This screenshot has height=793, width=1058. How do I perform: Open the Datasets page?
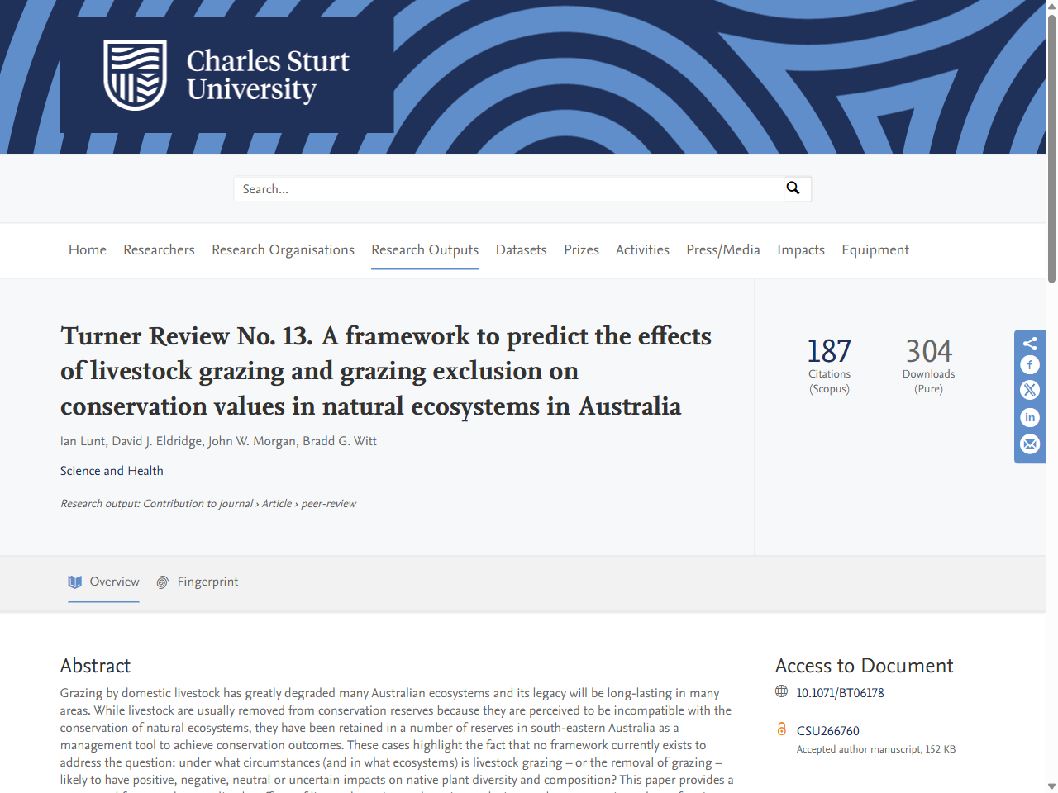(x=521, y=249)
